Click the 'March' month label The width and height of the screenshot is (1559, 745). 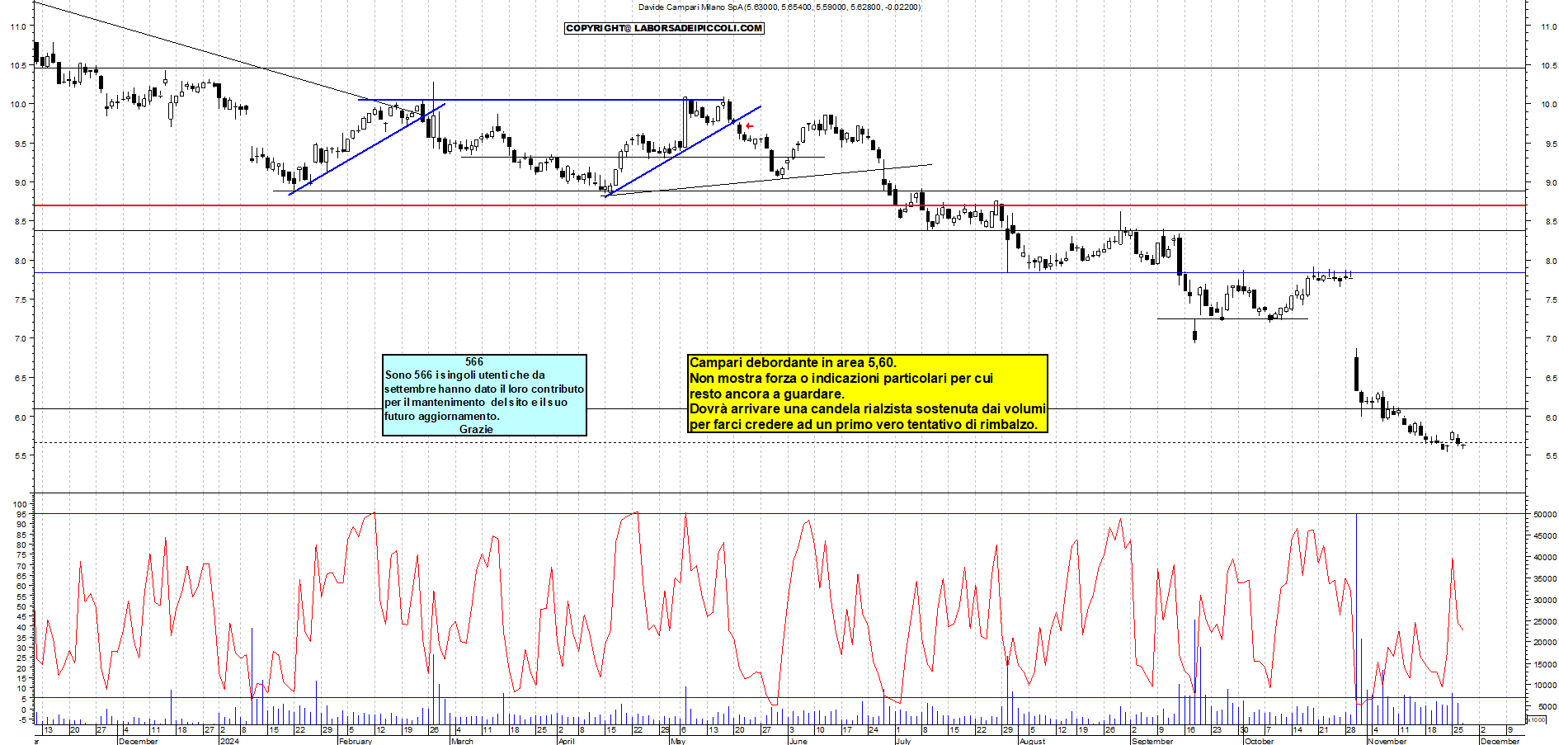coord(463,741)
